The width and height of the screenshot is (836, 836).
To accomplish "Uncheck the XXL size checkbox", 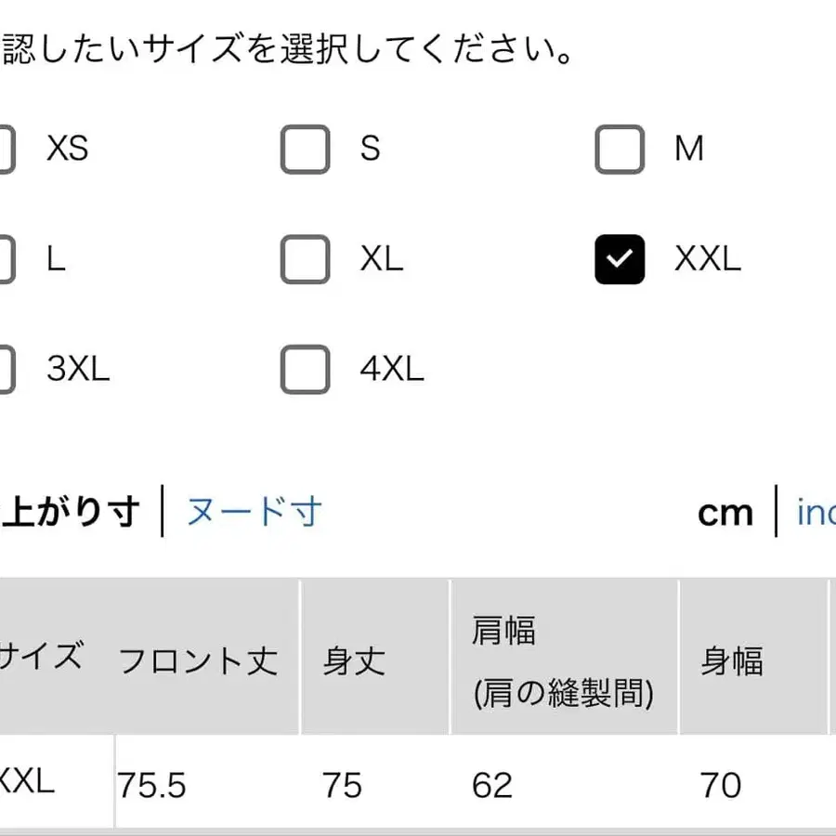I will pos(618,261).
